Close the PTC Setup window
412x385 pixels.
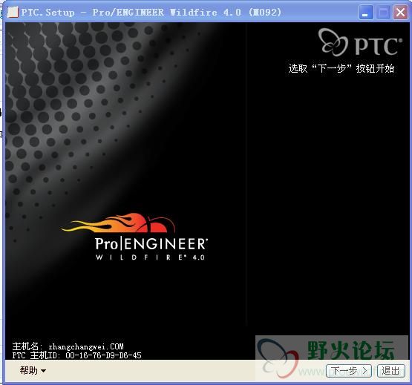tap(400, 12)
